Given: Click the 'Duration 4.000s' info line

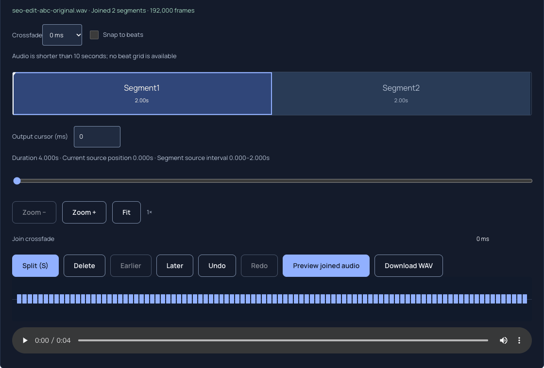Looking at the screenshot, I should [x=141, y=158].
